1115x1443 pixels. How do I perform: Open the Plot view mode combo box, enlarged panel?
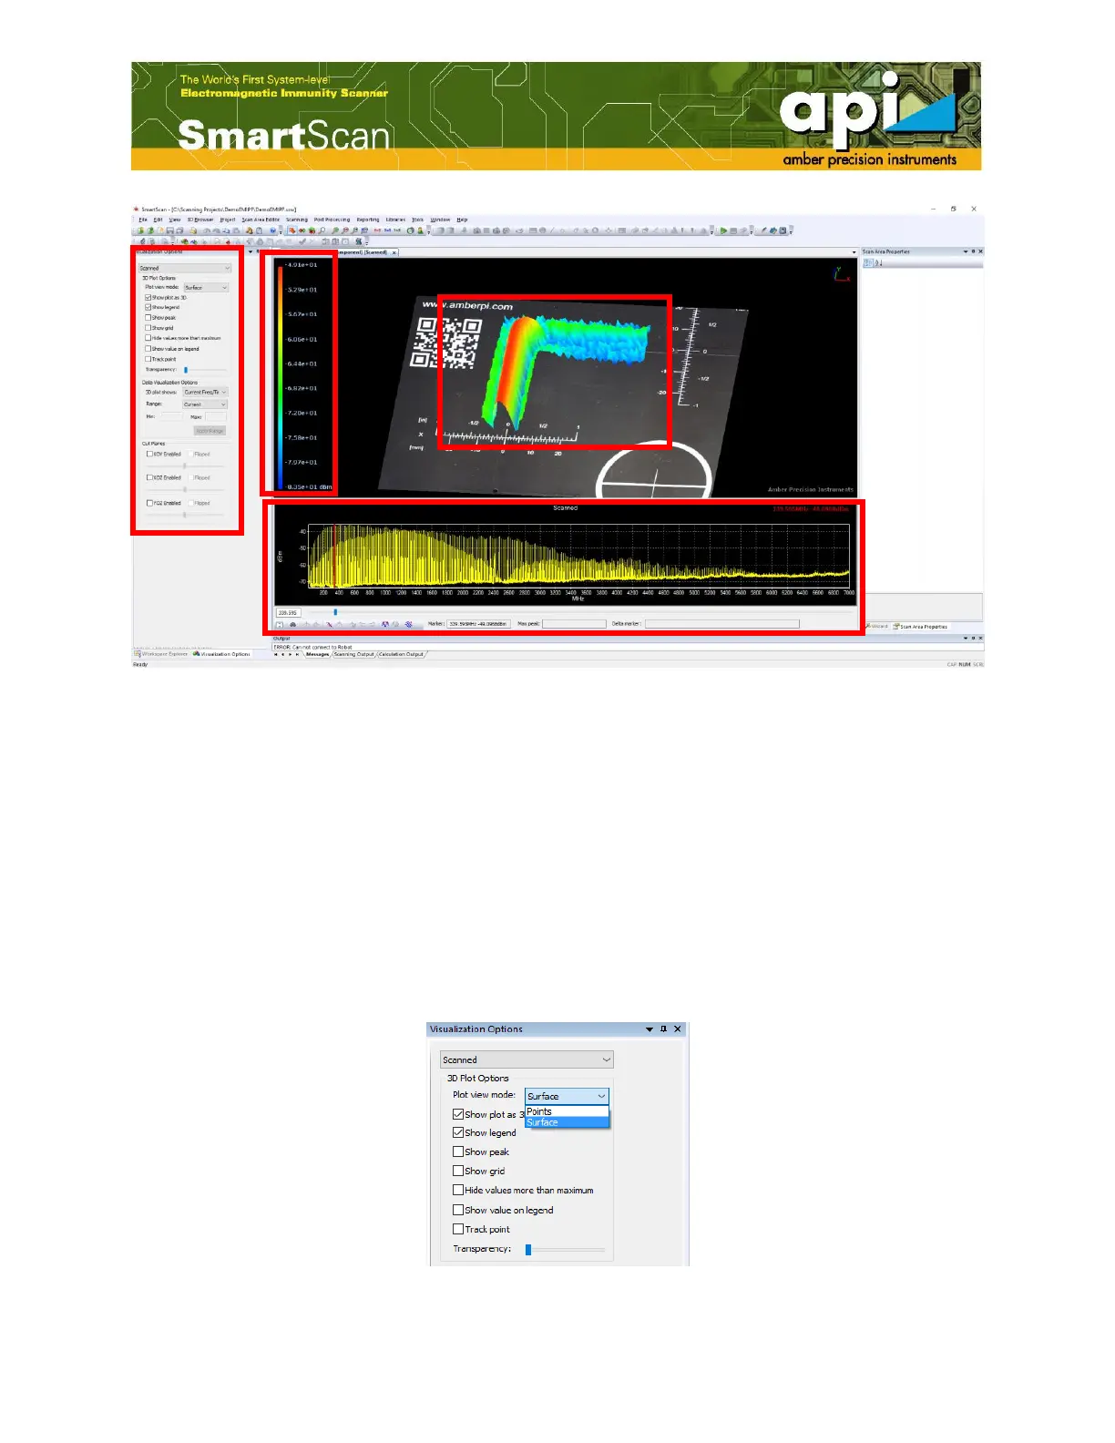pyautogui.click(x=566, y=1096)
